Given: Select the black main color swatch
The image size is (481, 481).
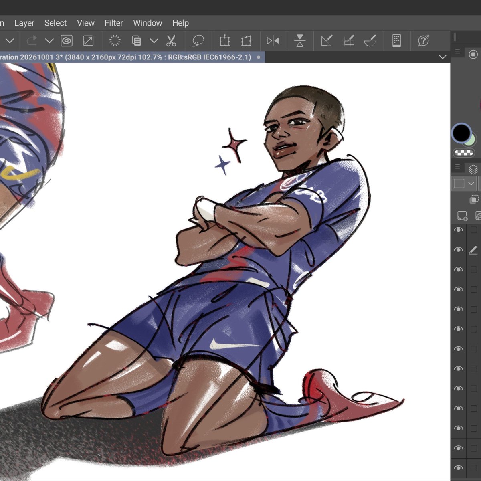Looking at the screenshot, I should [461, 133].
